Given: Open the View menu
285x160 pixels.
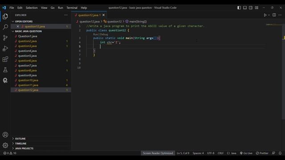Looking at the screenshot, I should pos(44,8).
